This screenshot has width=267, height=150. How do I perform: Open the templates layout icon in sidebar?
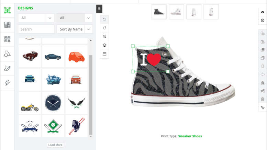pos(7,25)
